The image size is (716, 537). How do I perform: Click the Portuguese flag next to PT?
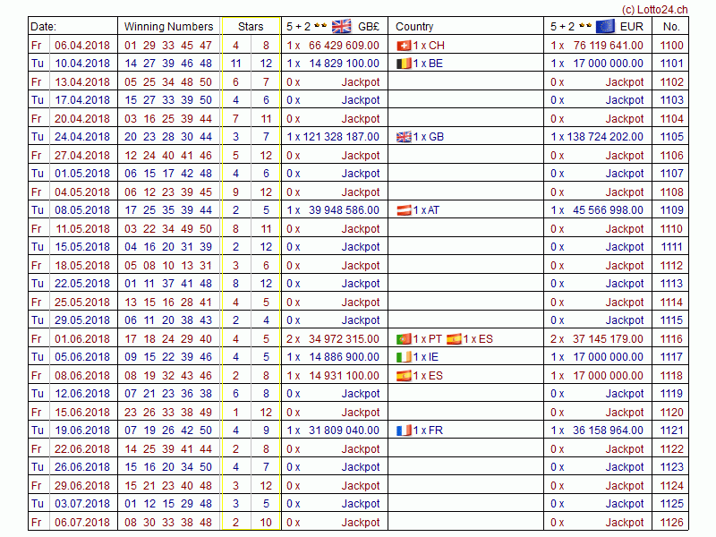(x=404, y=339)
